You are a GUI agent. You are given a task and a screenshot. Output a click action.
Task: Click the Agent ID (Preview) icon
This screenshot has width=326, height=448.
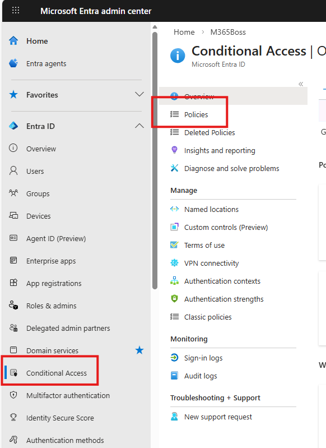(x=13, y=238)
